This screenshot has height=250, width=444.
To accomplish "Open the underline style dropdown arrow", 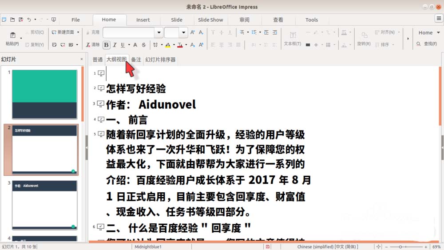I will pos(129,45).
